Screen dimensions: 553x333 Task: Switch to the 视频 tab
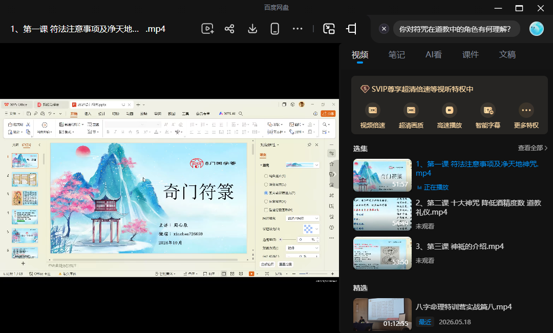click(x=360, y=55)
